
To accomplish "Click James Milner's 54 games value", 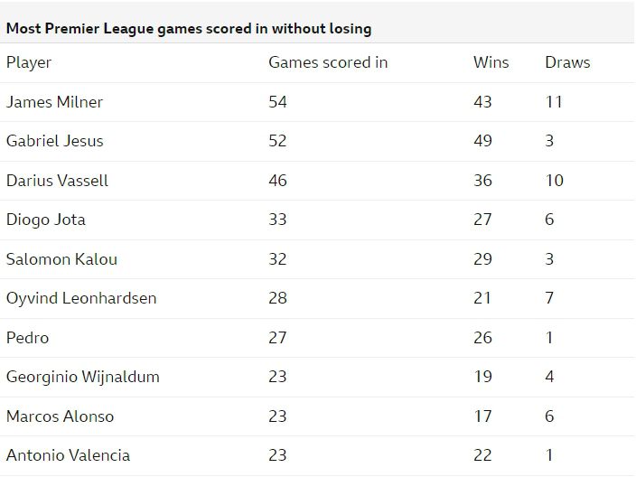I will 277,102.
